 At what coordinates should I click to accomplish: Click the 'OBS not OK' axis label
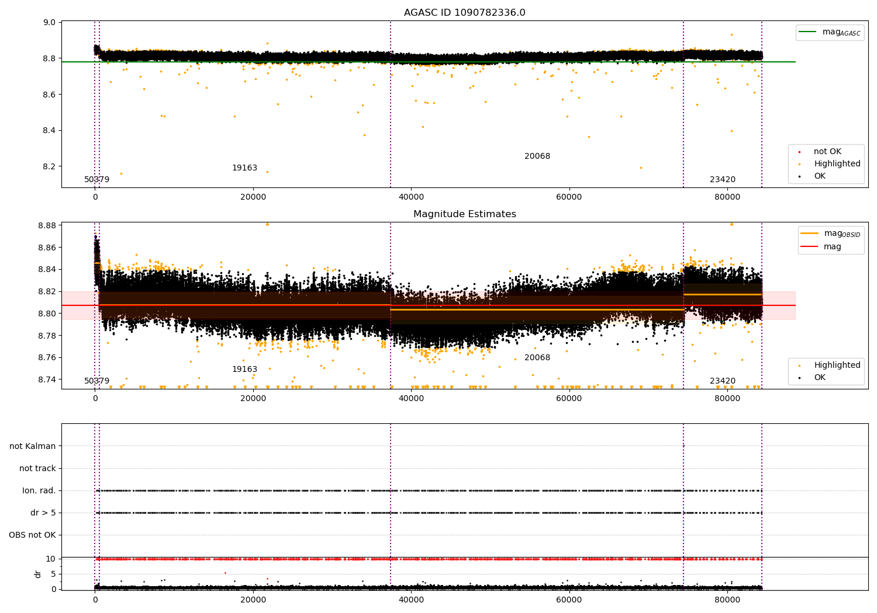tap(33, 535)
